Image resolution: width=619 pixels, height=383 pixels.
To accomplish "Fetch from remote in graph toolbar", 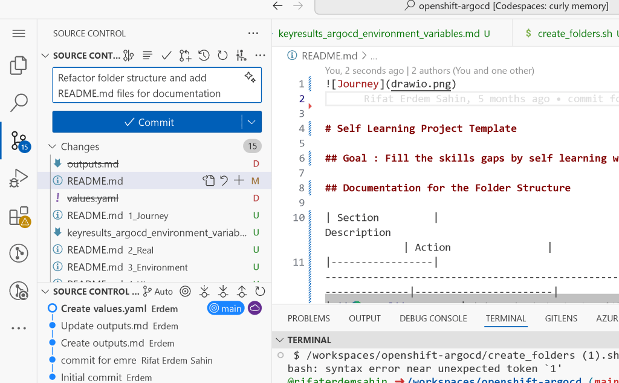I will 204,292.
